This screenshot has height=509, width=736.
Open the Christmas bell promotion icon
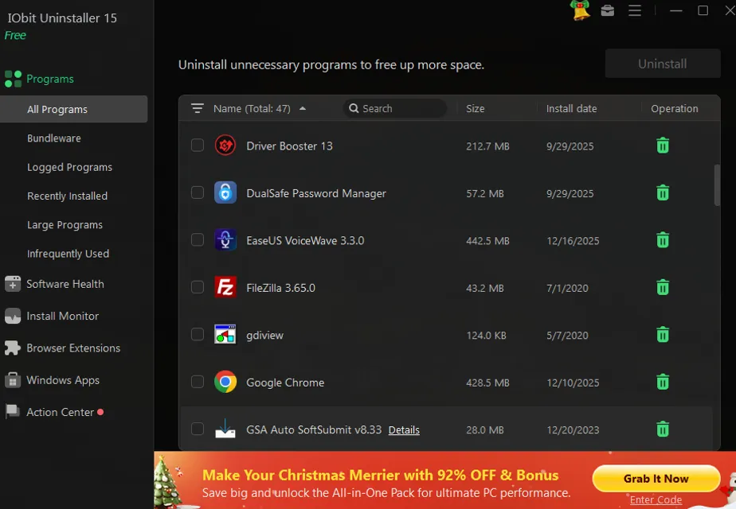click(x=580, y=10)
